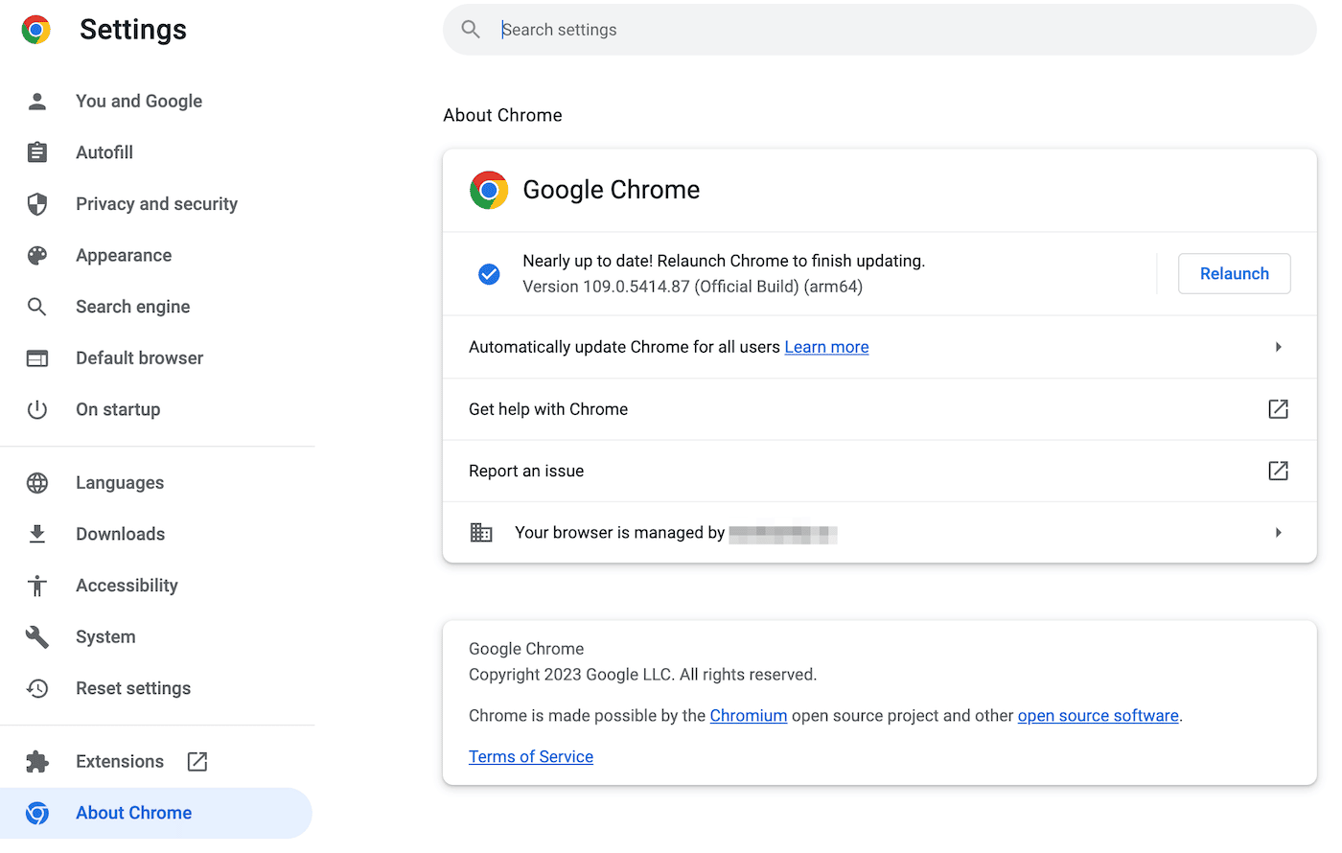Click the Autofill clipboard icon in sidebar

coord(36,151)
